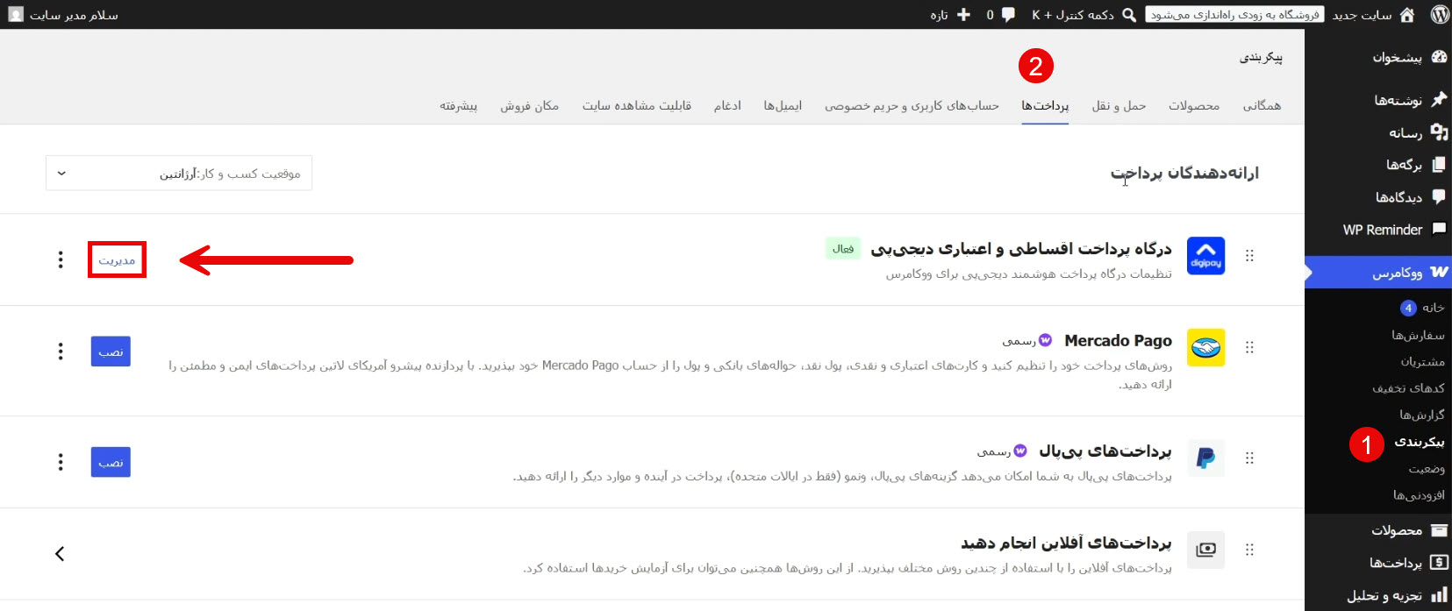The image size is (1452, 611).
Task: Click the official badge icon beside پرداخت‌های پی‌پال
Action: 1020,451
